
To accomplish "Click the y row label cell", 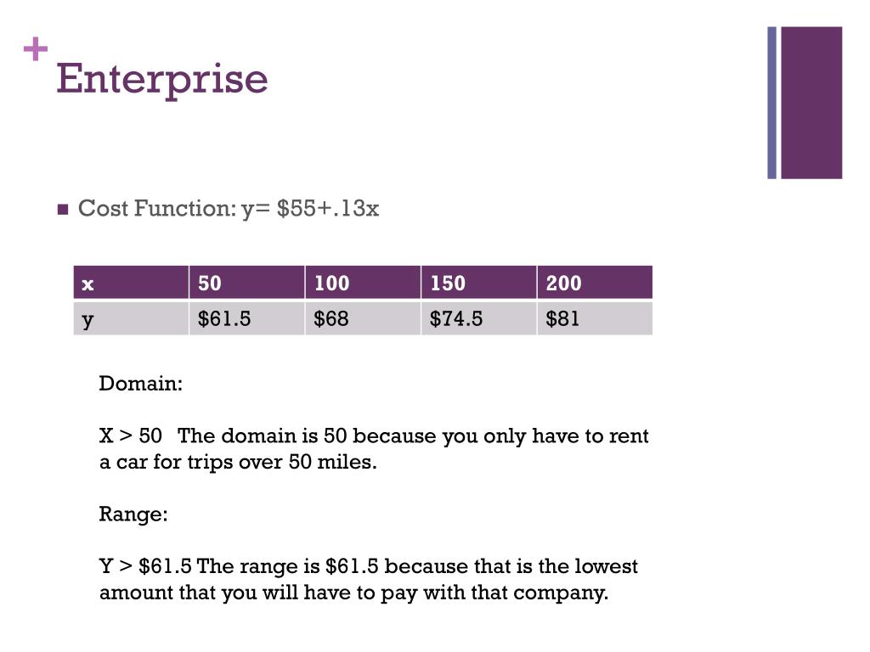I will pyautogui.click(x=131, y=318).
